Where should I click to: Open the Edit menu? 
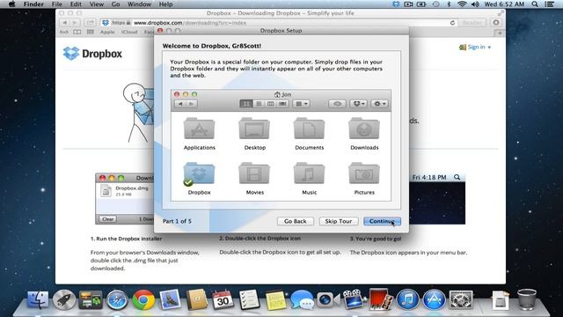(x=76, y=4)
